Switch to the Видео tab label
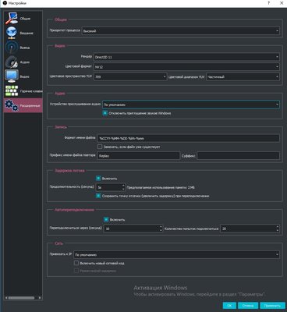Viewport: 287px width, 312px height. [25, 76]
